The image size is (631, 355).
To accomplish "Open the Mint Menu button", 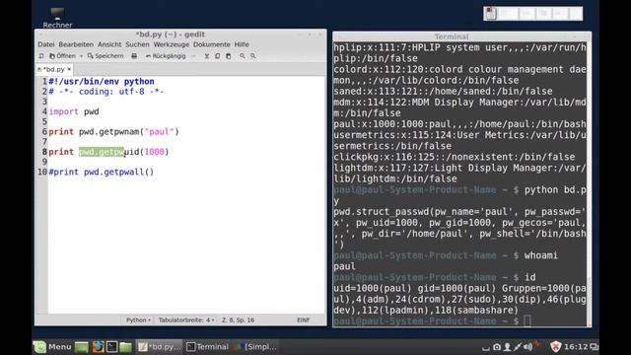I will point(52,346).
